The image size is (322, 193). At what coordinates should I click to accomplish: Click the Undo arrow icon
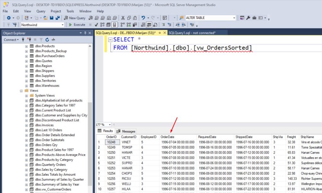(143, 18)
